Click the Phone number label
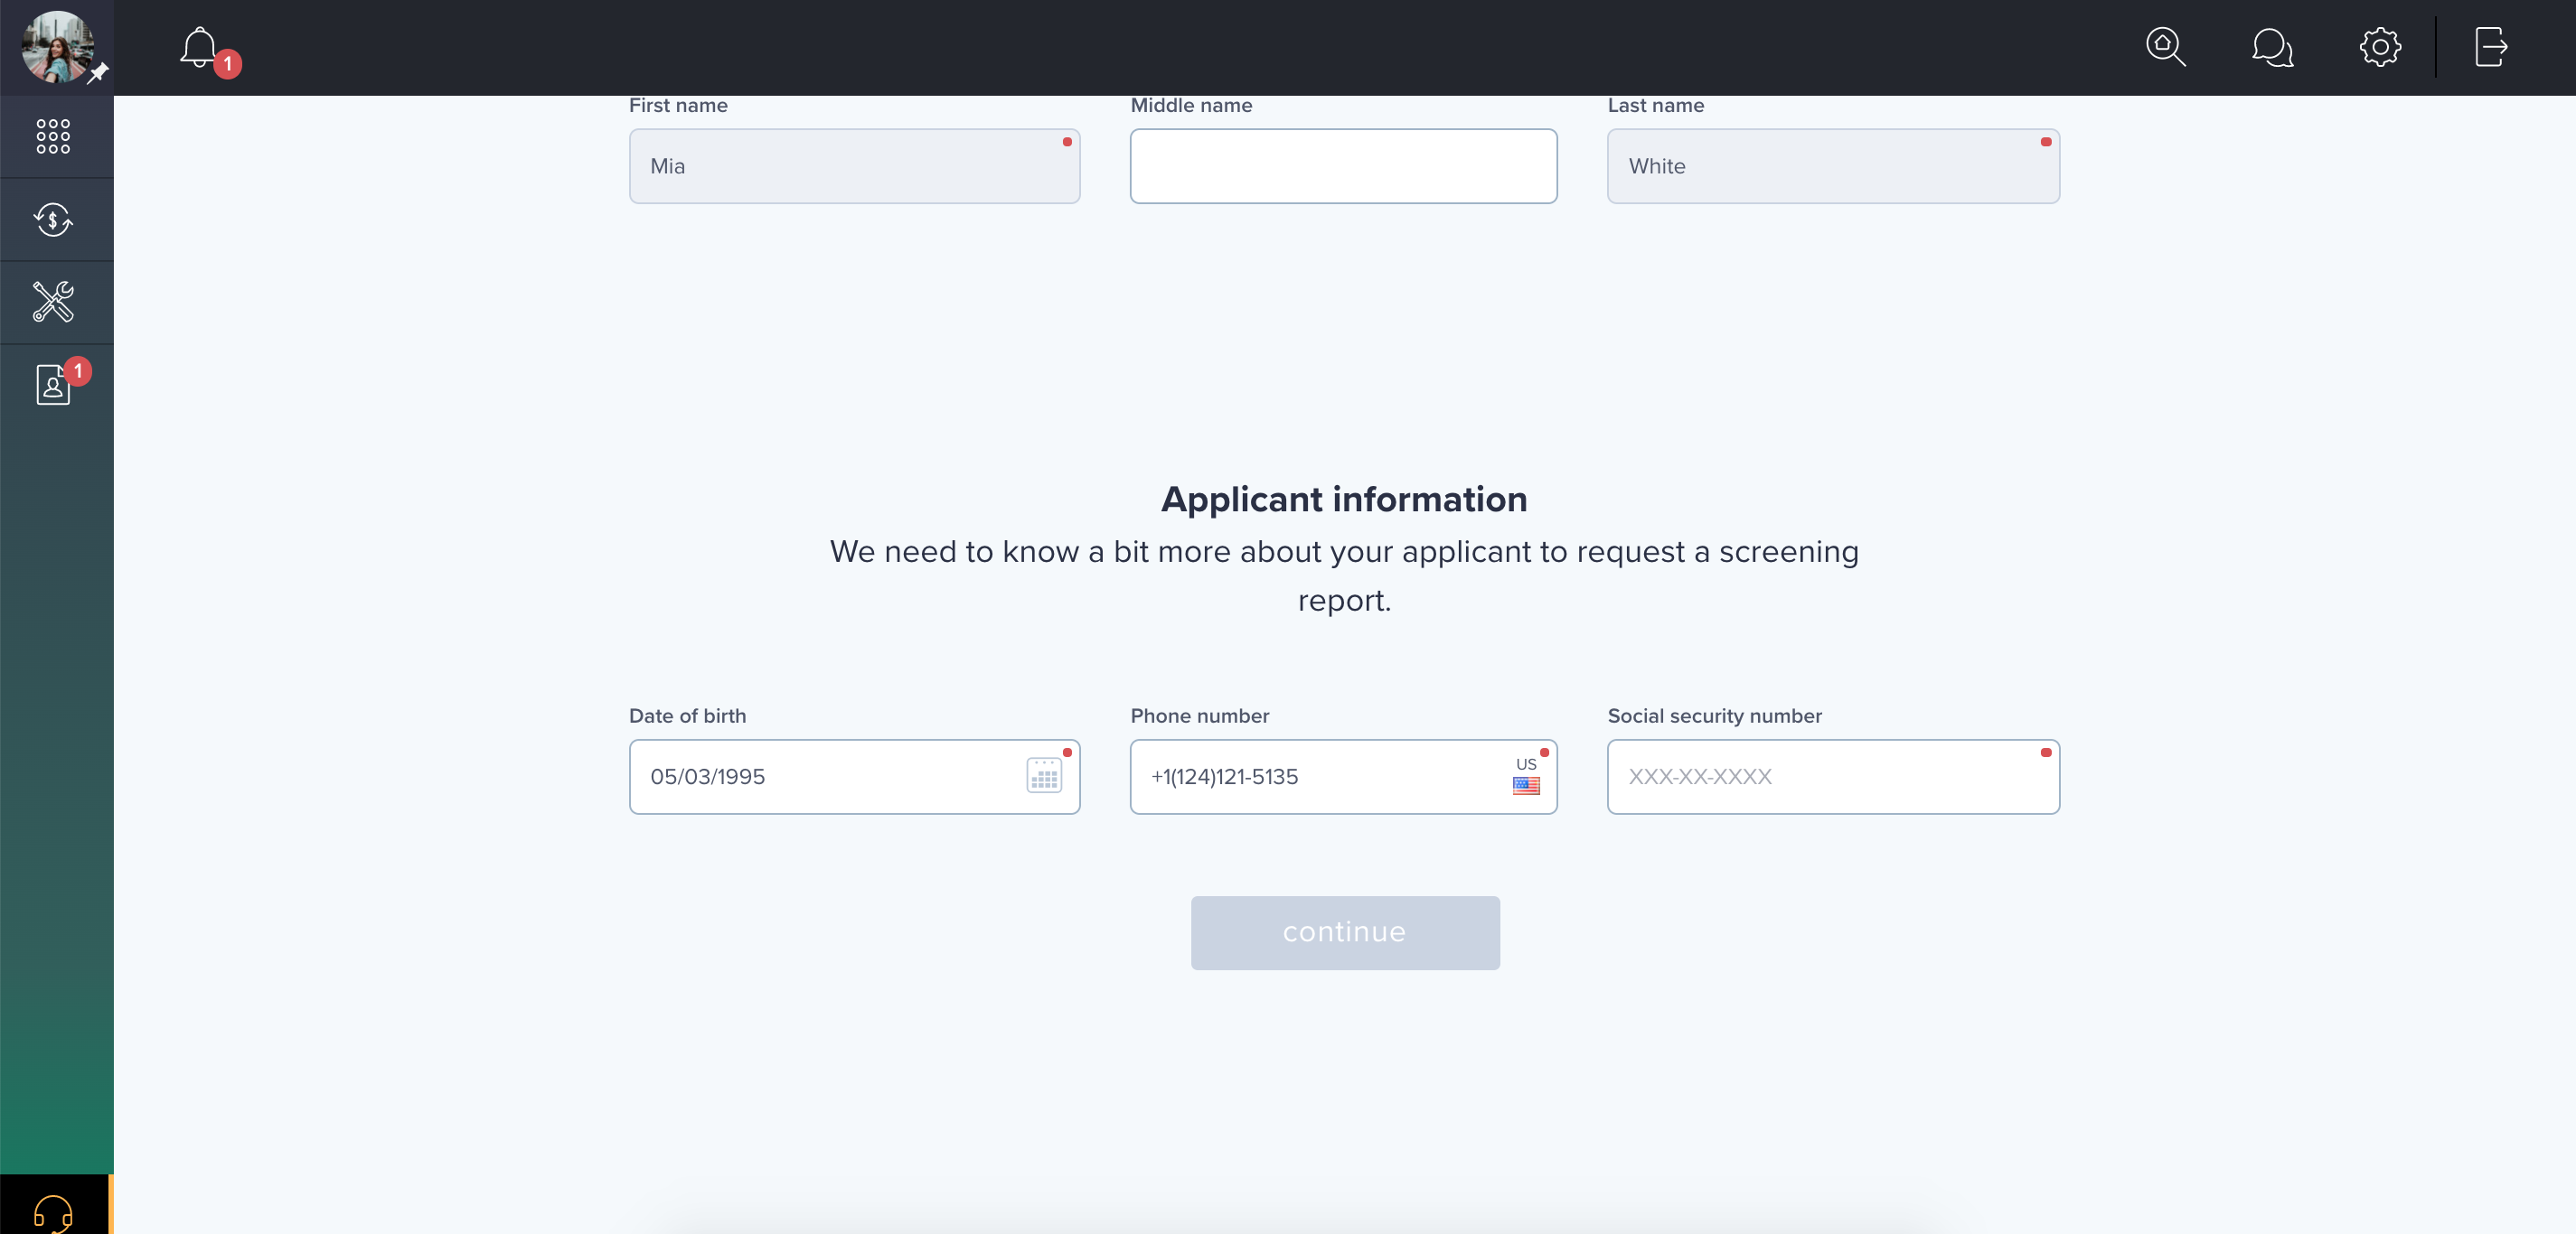This screenshot has height=1234, width=2576. coord(1199,715)
